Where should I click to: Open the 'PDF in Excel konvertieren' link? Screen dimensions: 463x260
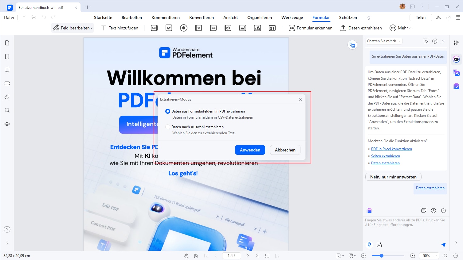click(391, 149)
